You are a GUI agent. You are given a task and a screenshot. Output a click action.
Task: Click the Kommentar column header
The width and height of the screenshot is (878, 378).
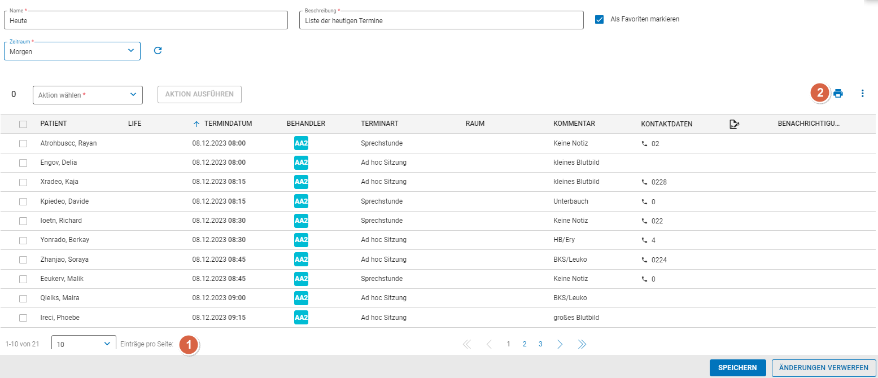574,124
